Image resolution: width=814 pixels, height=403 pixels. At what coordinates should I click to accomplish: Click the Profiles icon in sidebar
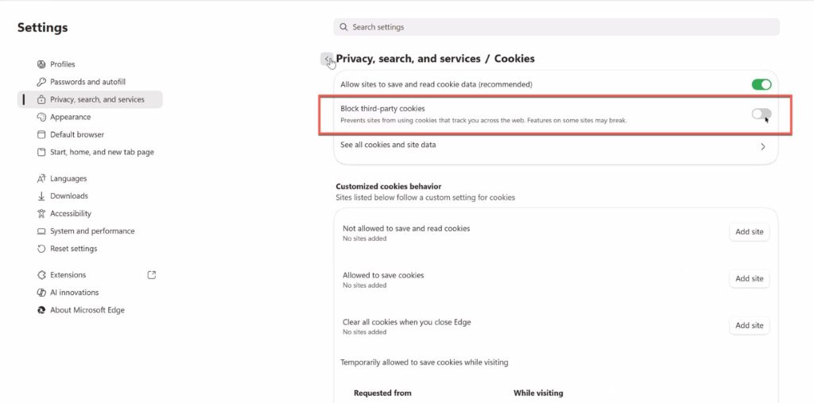[41, 64]
